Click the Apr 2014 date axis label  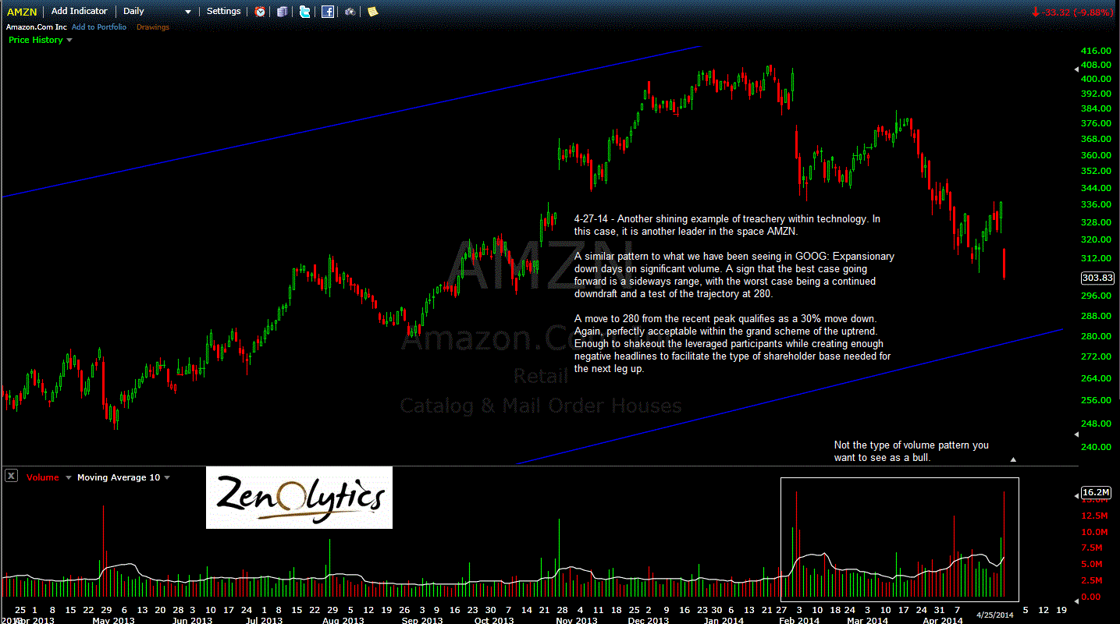(943, 621)
